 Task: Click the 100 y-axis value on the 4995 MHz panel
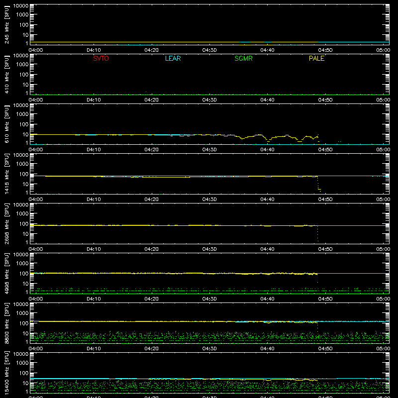[24, 274]
